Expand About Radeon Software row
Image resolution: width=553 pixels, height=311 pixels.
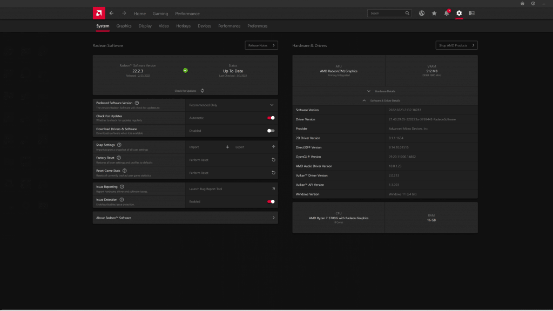coord(185,218)
